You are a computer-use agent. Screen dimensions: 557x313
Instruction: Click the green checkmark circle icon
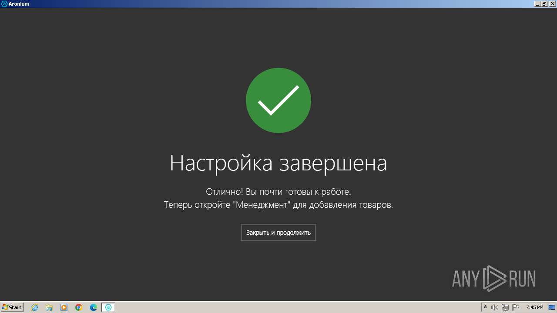coord(278,100)
